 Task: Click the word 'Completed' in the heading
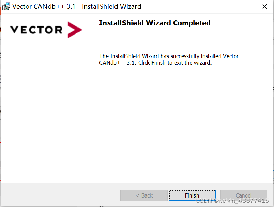[192, 23]
